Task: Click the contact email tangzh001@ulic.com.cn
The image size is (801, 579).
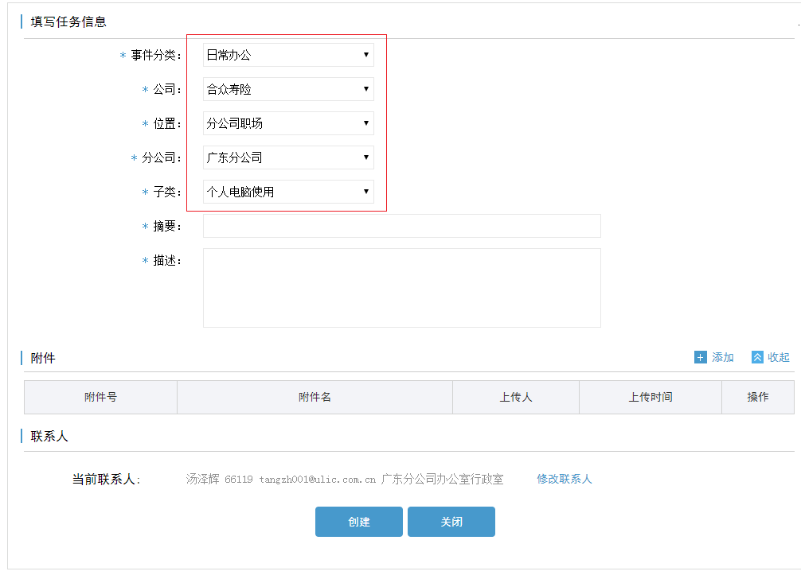Action: pos(317,480)
